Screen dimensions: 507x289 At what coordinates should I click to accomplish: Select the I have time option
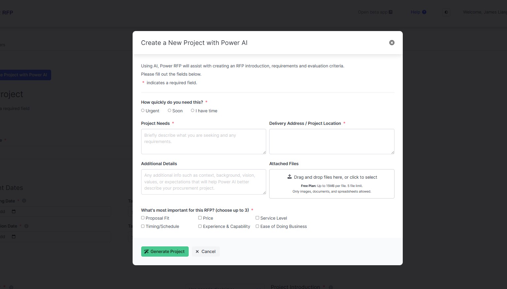pyautogui.click(x=193, y=111)
